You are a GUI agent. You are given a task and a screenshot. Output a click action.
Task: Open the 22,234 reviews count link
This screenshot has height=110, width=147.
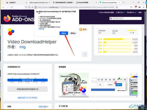[x=115, y=31]
